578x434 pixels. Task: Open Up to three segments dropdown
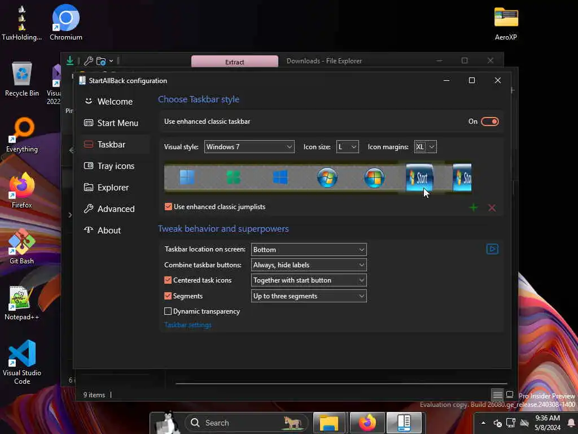tap(309, 296)
